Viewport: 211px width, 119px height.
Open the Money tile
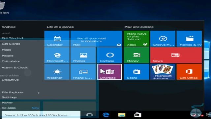tap(136, 55)
